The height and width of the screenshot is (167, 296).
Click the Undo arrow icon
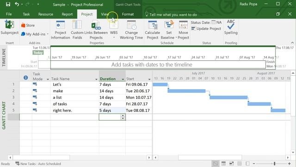17,4
